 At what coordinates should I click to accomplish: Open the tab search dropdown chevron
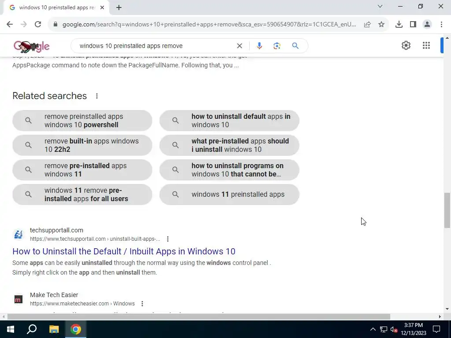point(380,6)
